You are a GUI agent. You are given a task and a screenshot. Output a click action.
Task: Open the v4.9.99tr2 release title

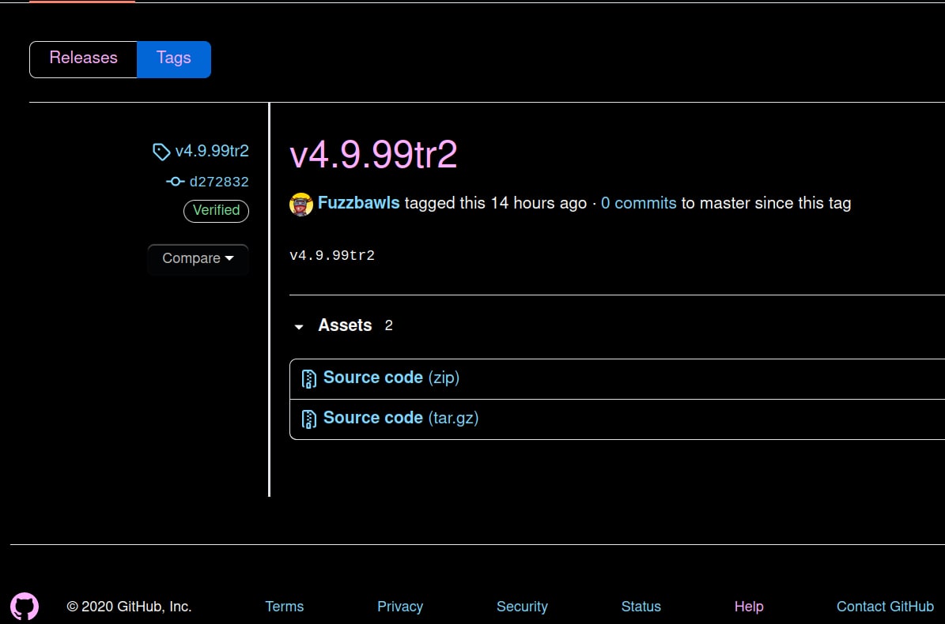click(373, 154)
